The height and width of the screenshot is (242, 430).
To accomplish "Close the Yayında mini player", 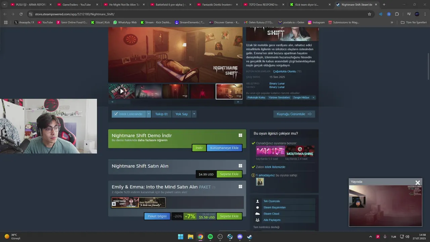I will point(418,183).
